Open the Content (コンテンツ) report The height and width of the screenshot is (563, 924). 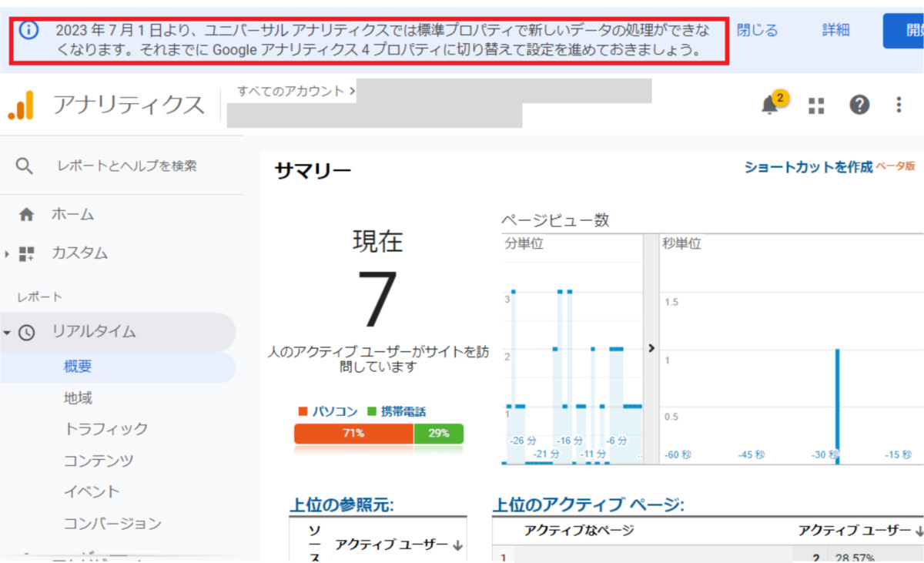click(98, 461)
